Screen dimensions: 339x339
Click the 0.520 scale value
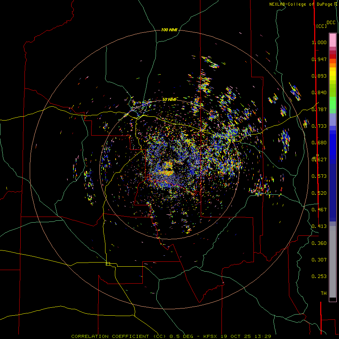pos(319,193)
